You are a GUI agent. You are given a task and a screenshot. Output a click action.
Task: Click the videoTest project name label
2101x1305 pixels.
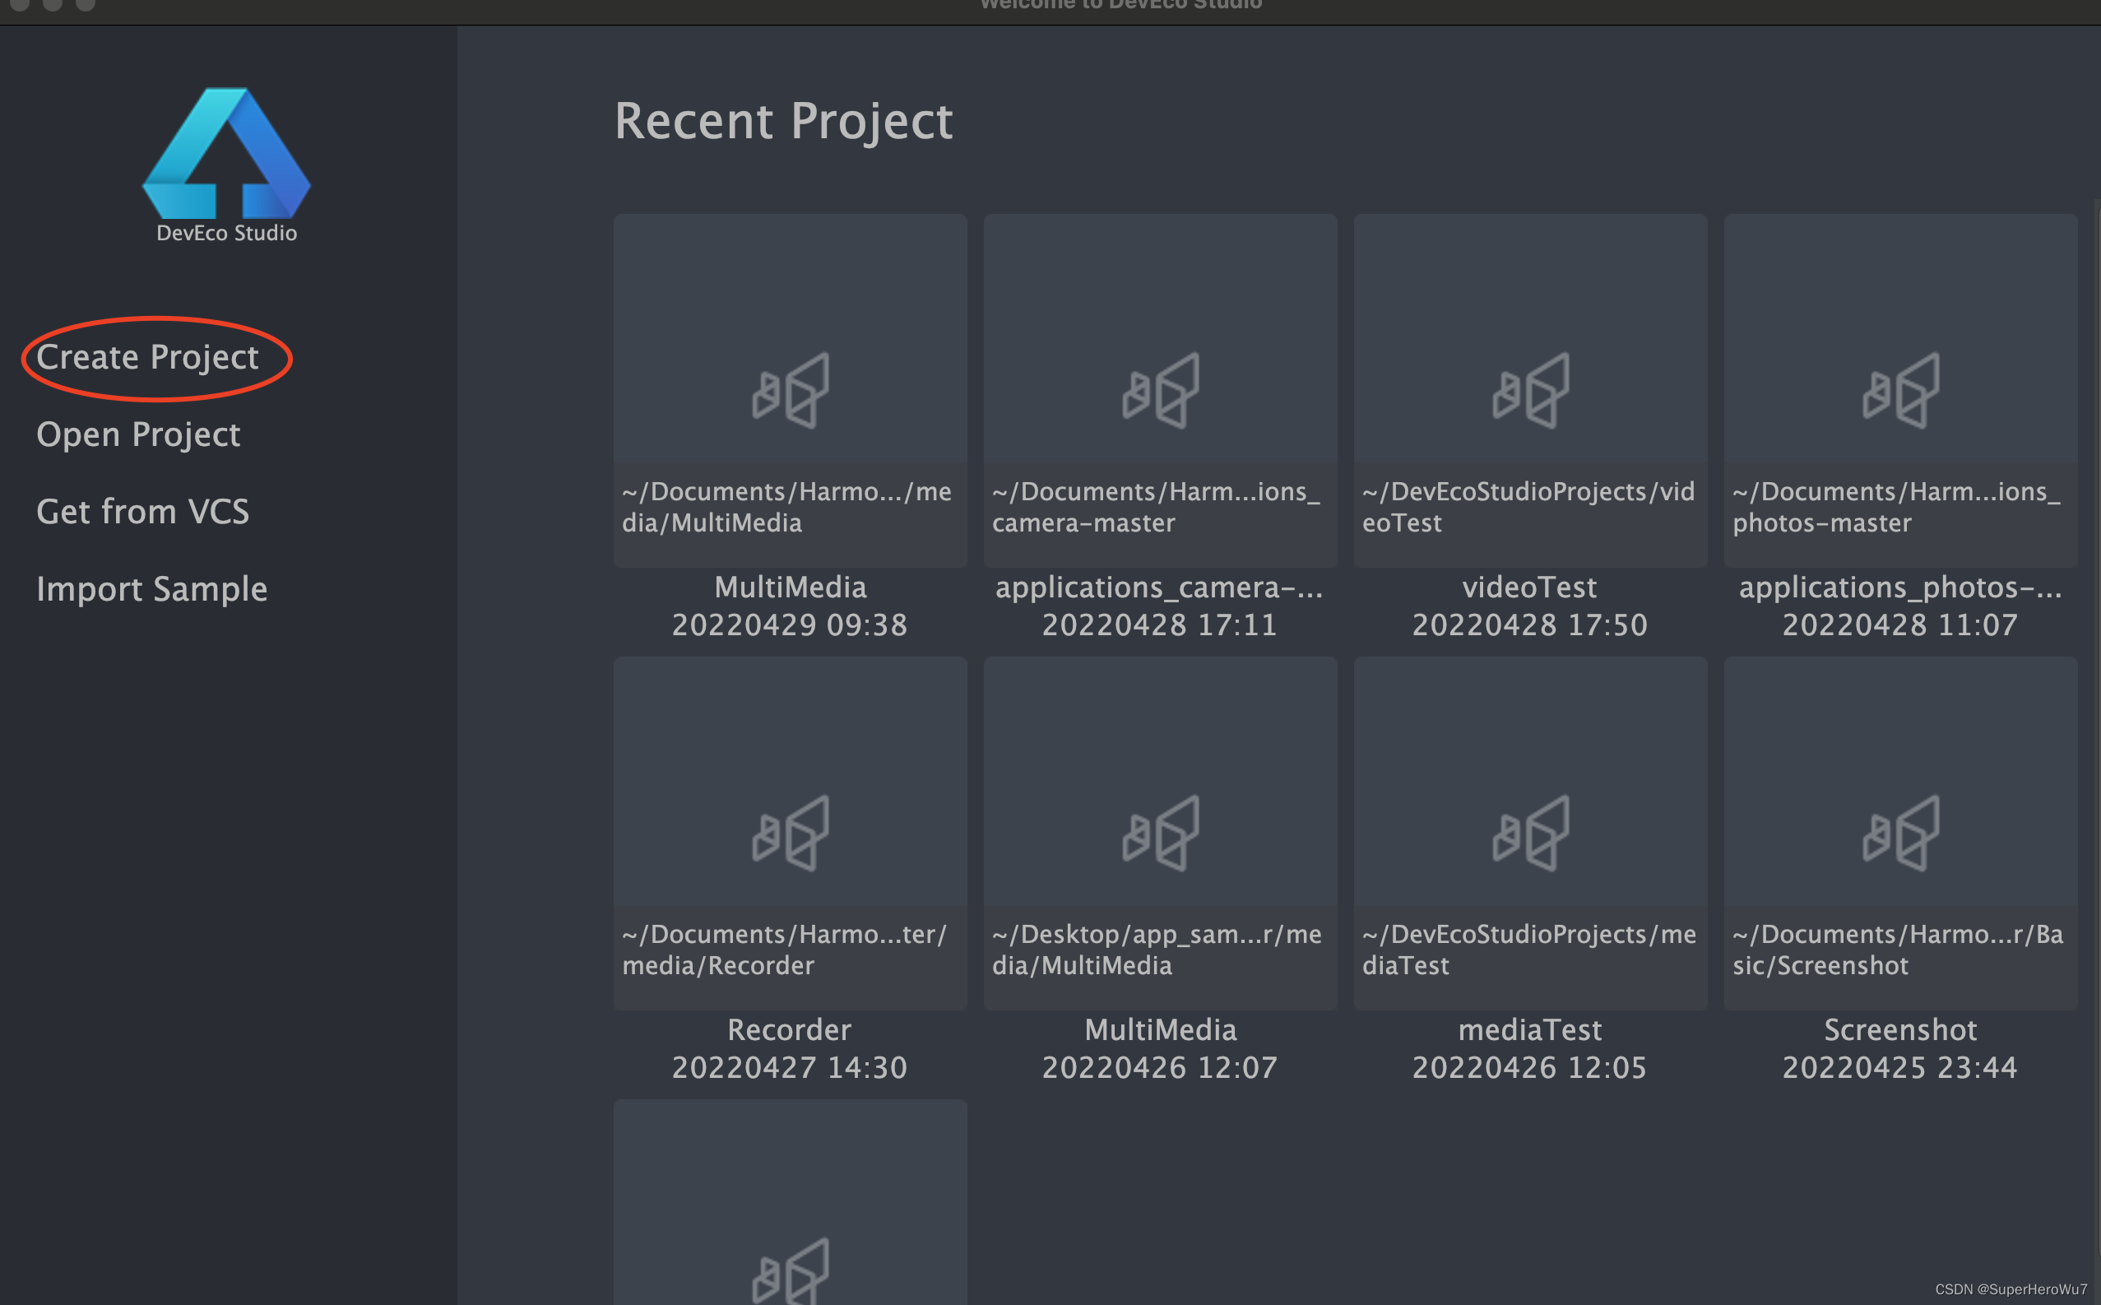coord(1530,587)
